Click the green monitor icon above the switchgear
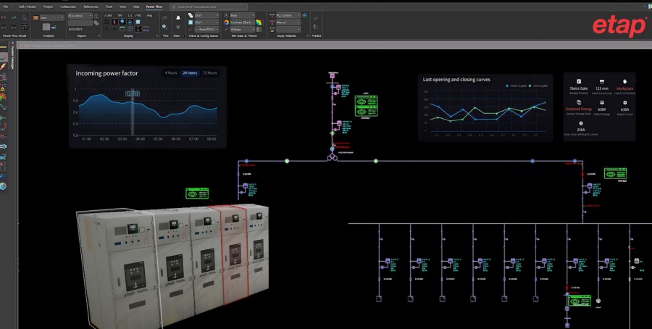Screen dimensions: 652x329 (196, 193)
